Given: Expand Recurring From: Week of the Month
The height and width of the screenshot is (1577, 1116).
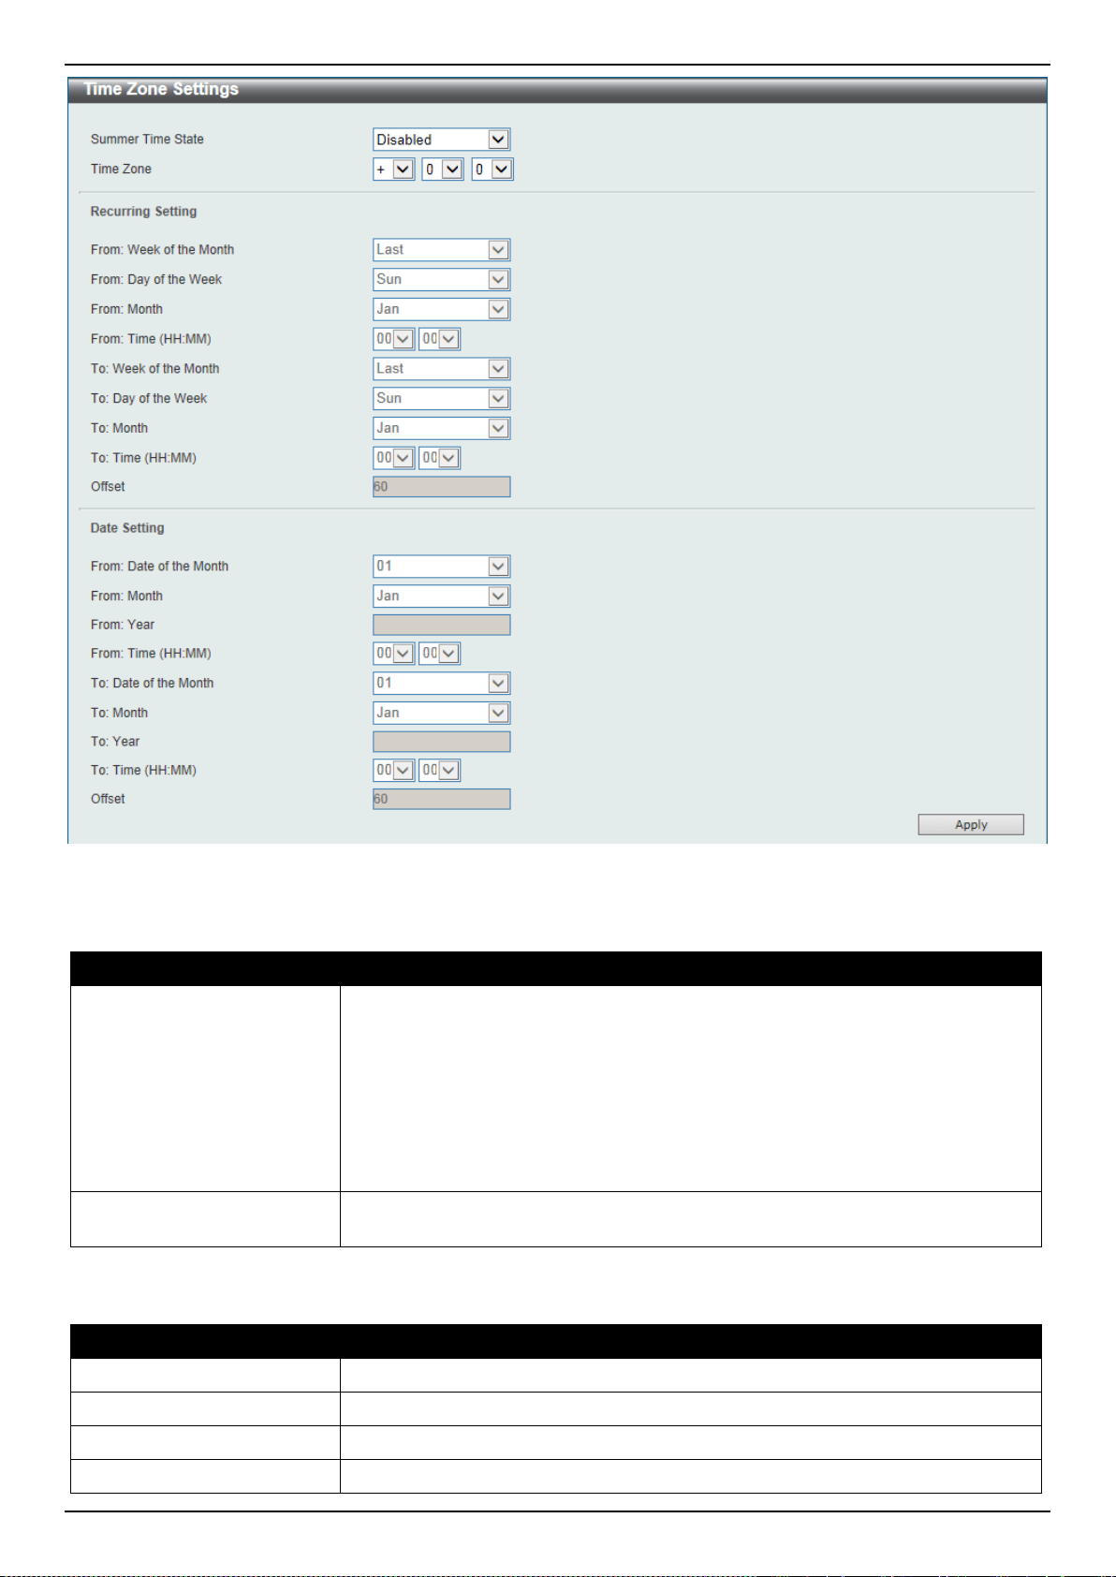Looking at the screenshot, I should tap(441, 250).
